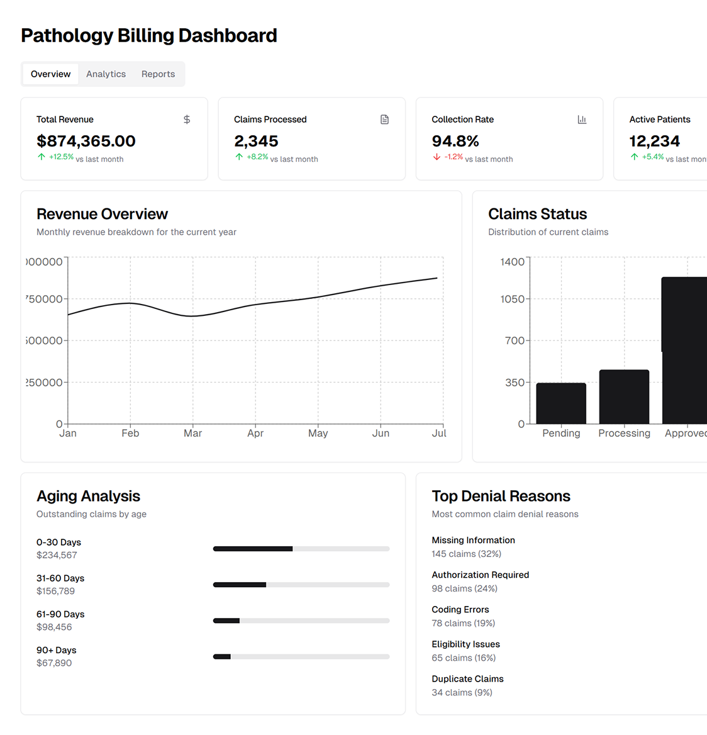Click the dollar sign icon in Total Revenue

tap(187, 120)
